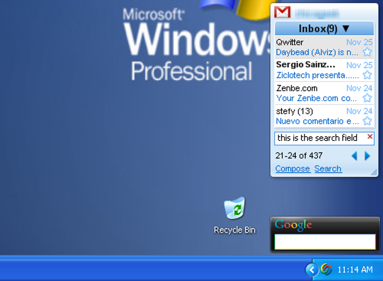
Task: Select the stefy (13) sender name
Action: [x=294, y=111]
